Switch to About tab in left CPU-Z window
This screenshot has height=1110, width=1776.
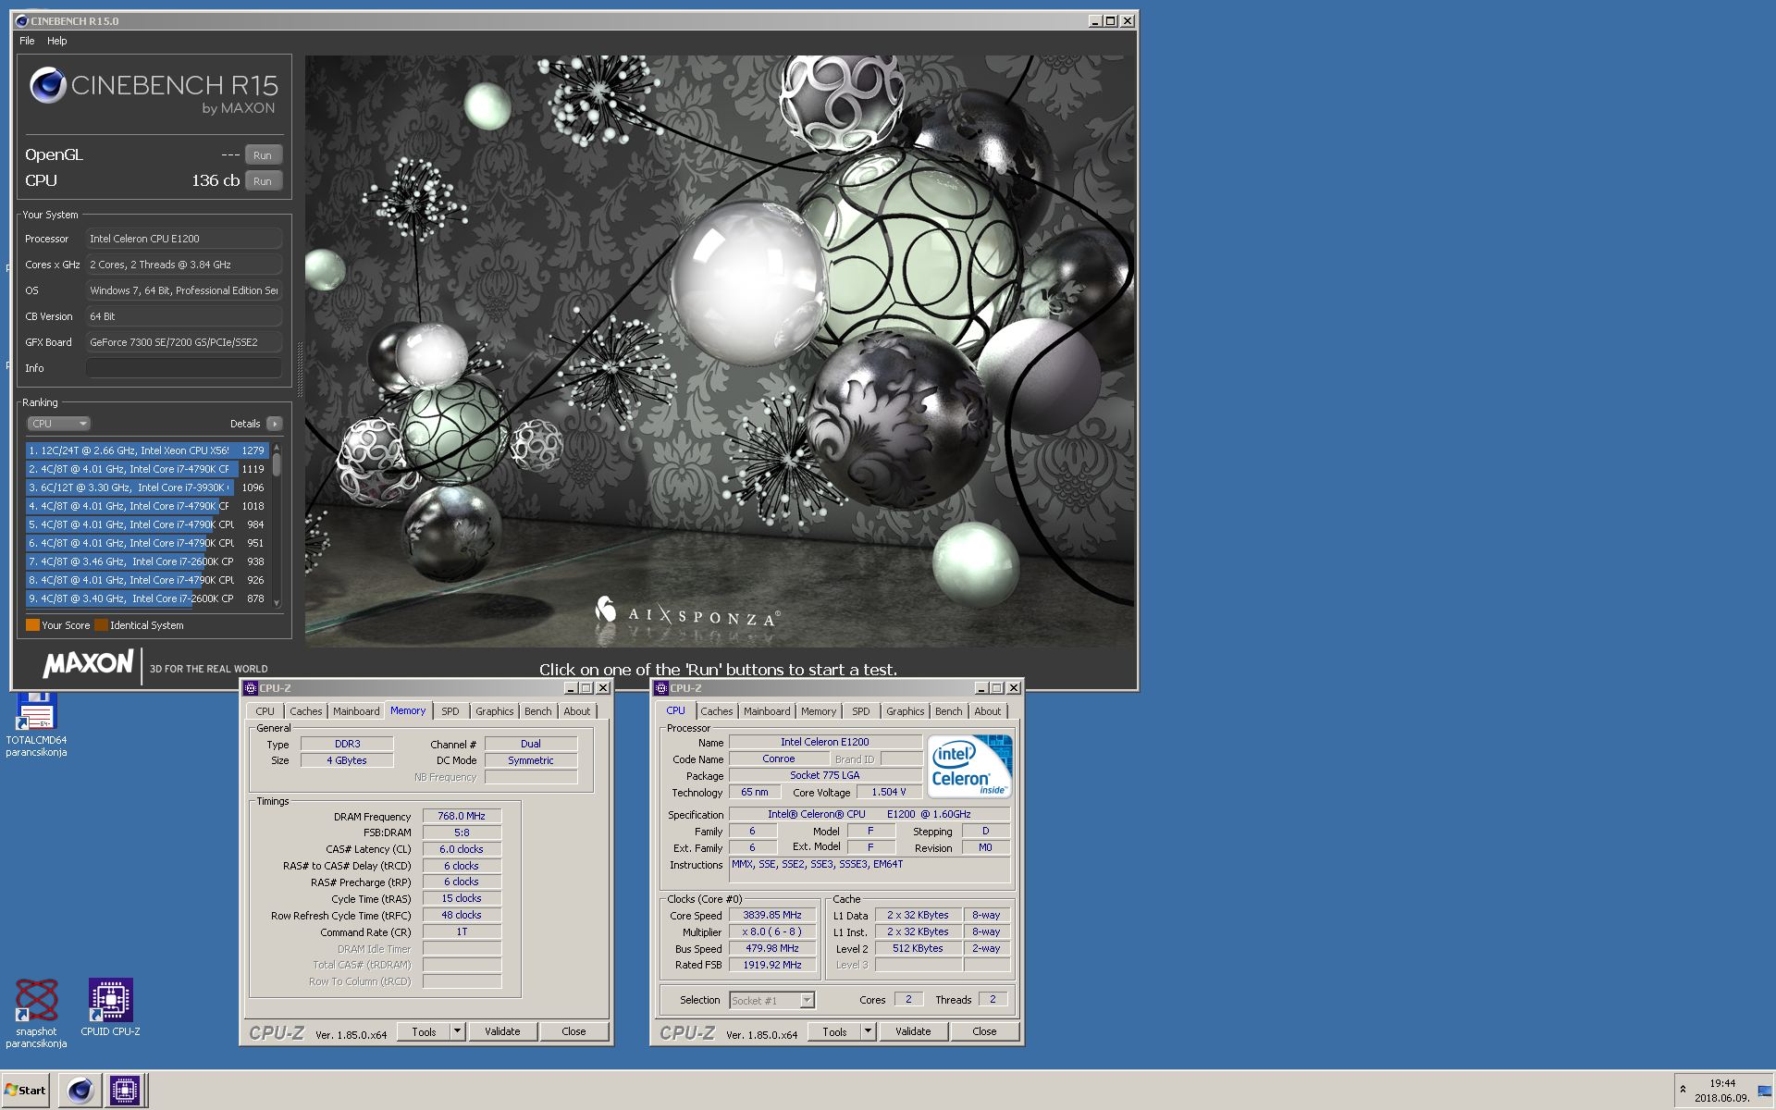[x=577, y=711]
